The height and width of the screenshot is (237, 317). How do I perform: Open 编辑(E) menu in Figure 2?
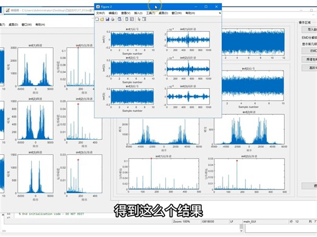[x=113, y=13]
